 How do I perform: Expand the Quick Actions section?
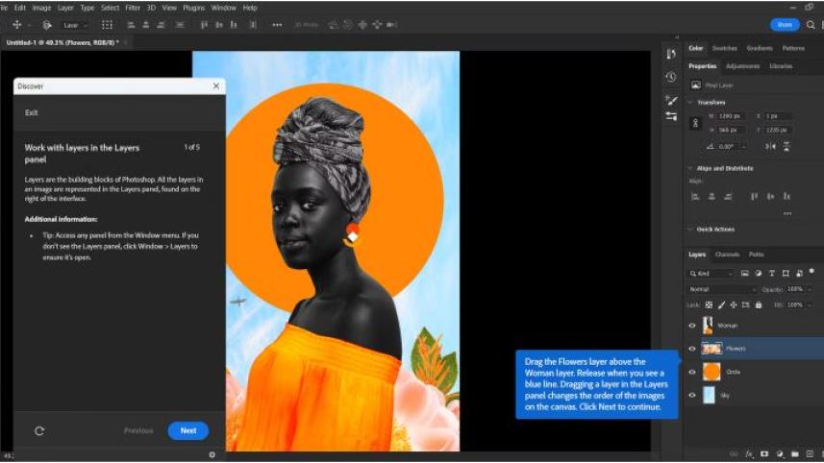pyautogui.click(x=691, y=229)
